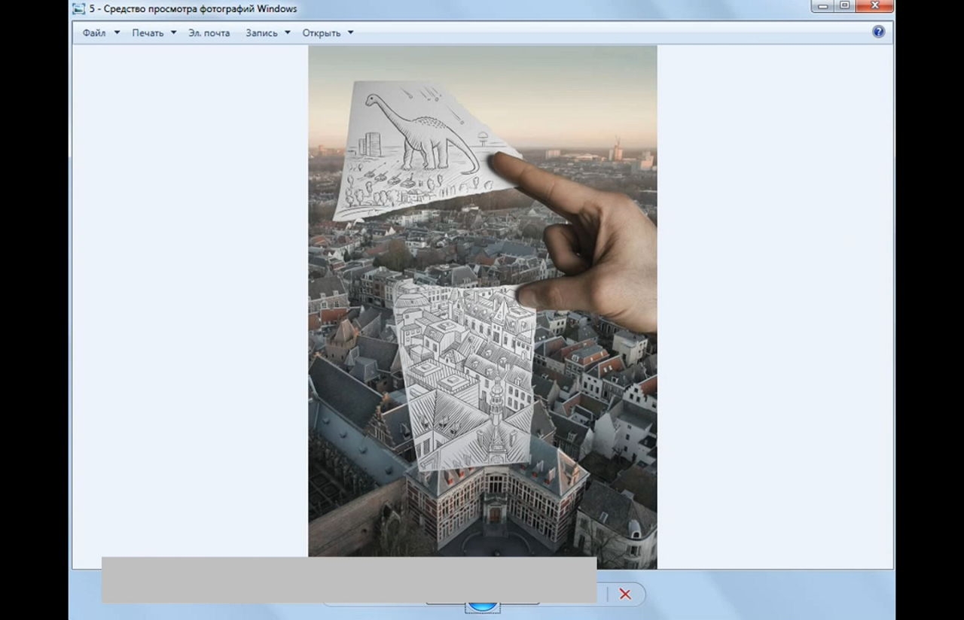Minimize the Photo Viewer window
This screenshot has width=964, height=620.
click(x=823, y=6)
